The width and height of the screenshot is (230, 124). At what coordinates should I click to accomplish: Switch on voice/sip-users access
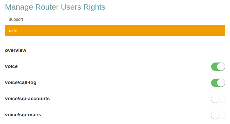[x=218, y=115]
